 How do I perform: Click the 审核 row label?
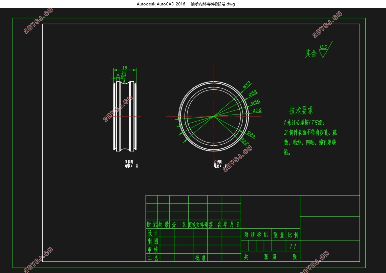click(x=153, y=249)
